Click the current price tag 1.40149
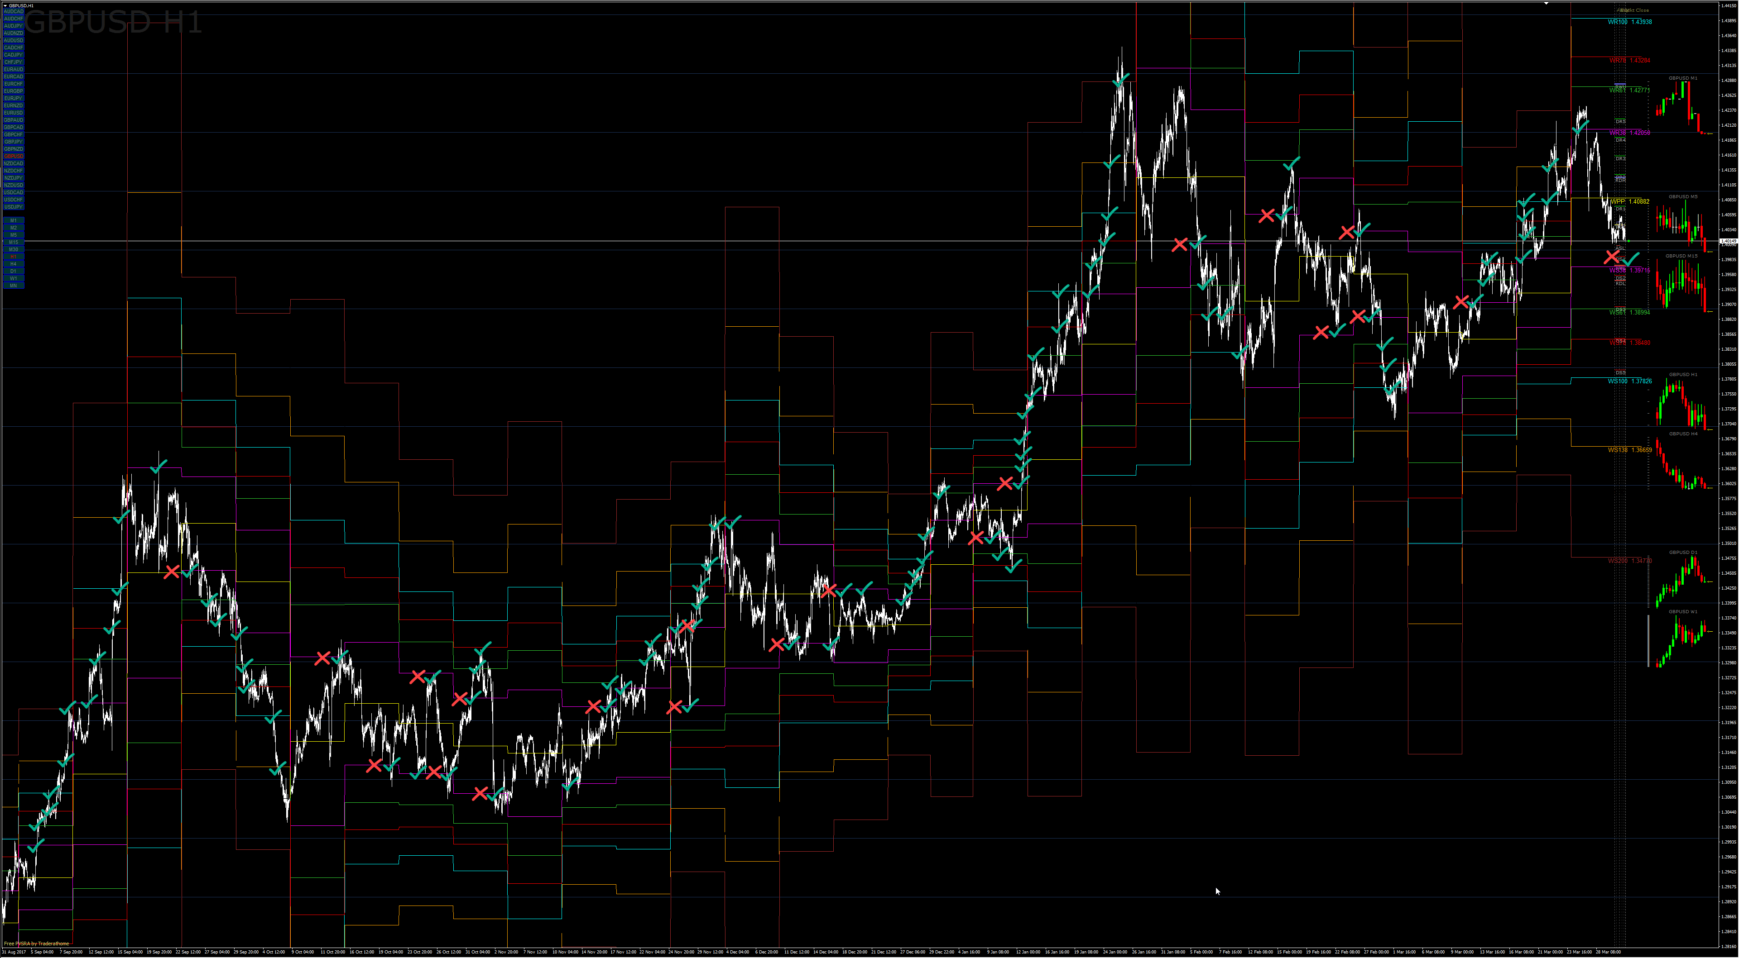The height and width of the screenshot is (958, 1739). click(1728, 241)
